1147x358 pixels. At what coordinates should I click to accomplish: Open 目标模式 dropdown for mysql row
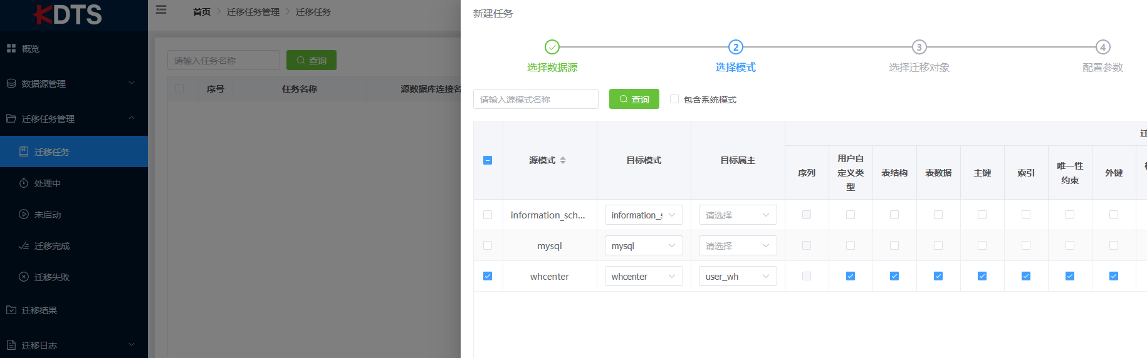click(643, 246)
